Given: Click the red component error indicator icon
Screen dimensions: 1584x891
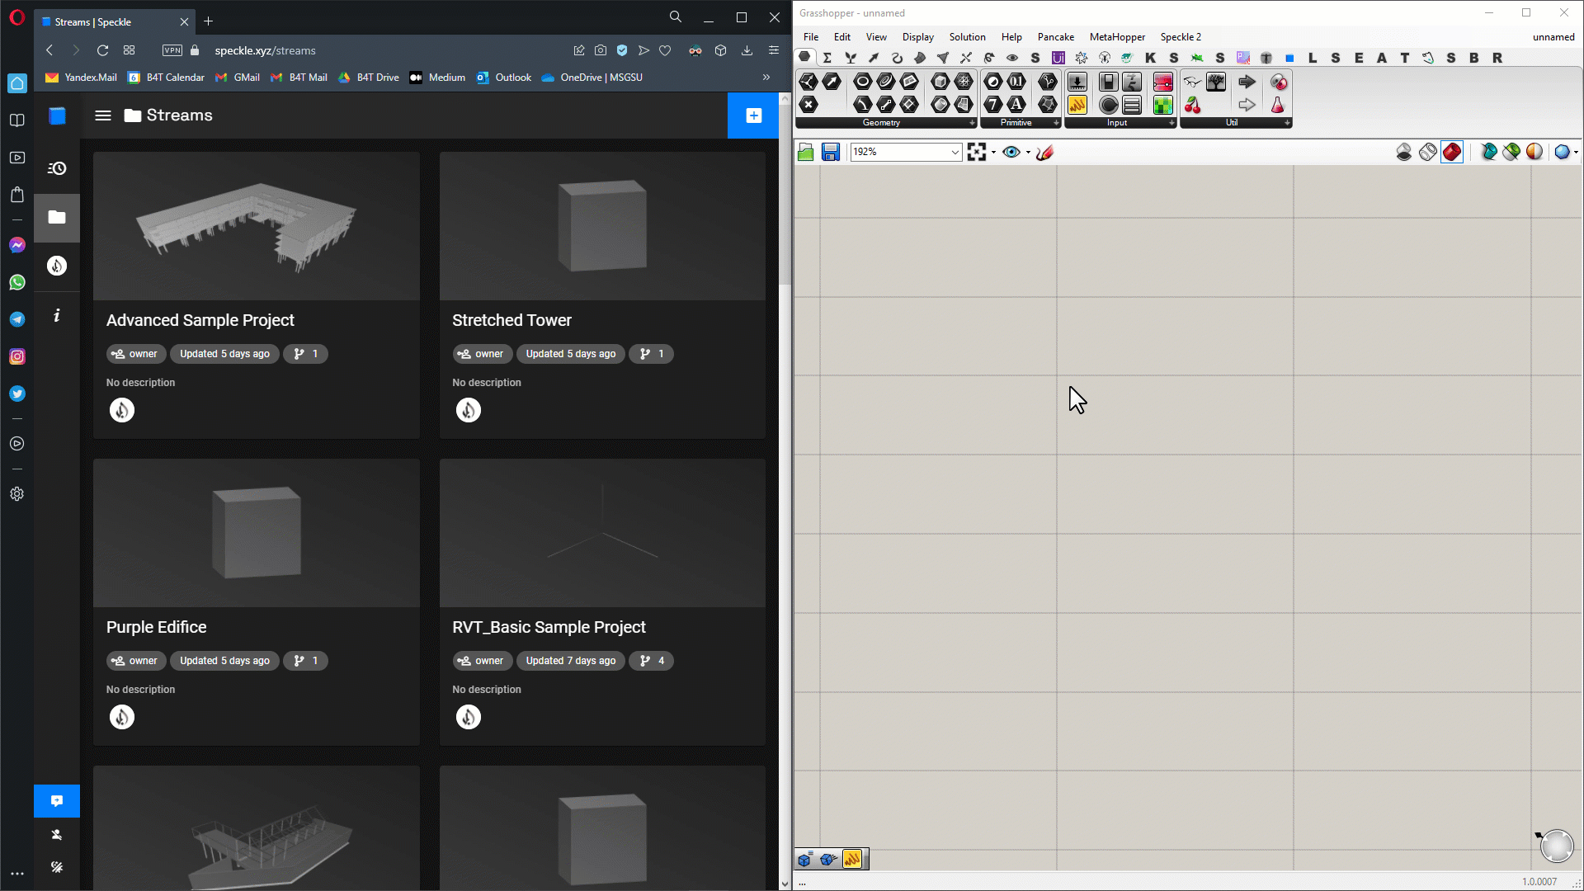Looking at the screenshot, I should coord(1452,151).
